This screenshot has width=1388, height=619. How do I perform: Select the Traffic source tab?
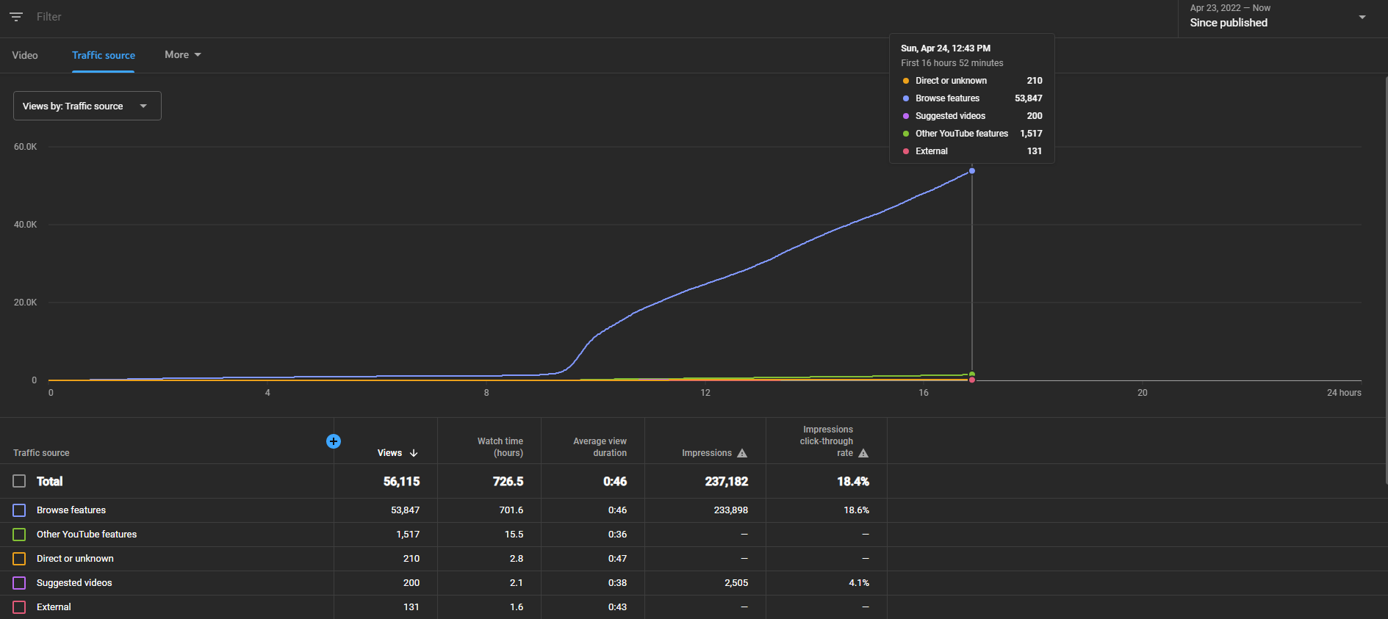pyautogui.click(x=104, y=55)
